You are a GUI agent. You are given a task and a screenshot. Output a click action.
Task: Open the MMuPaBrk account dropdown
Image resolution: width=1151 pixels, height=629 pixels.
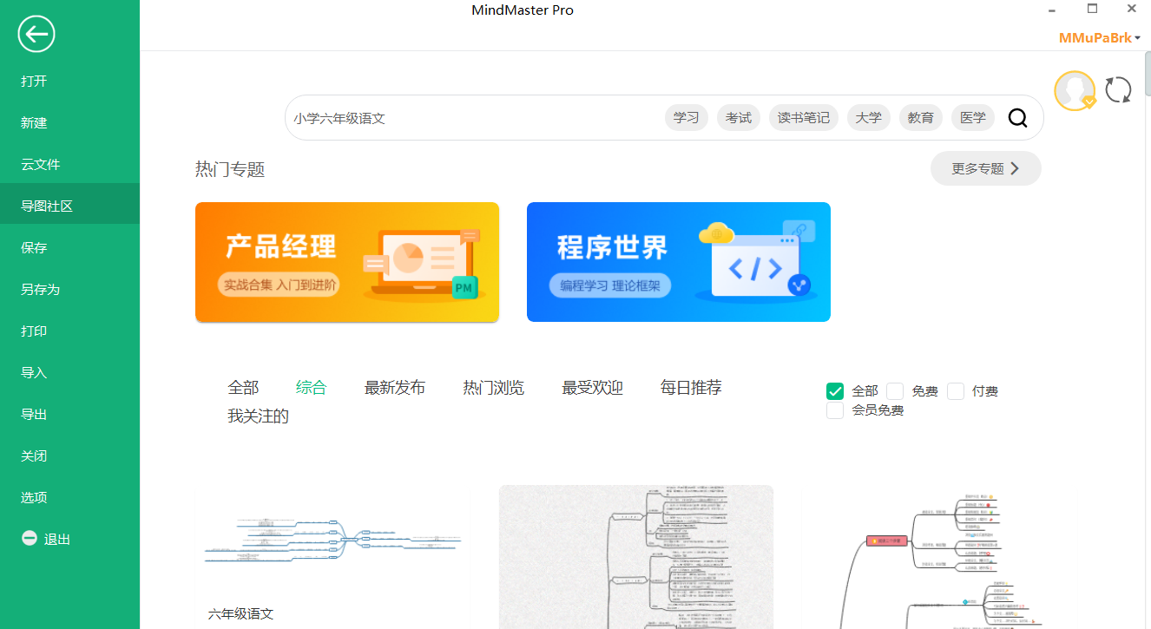(x=1100, y=38)
